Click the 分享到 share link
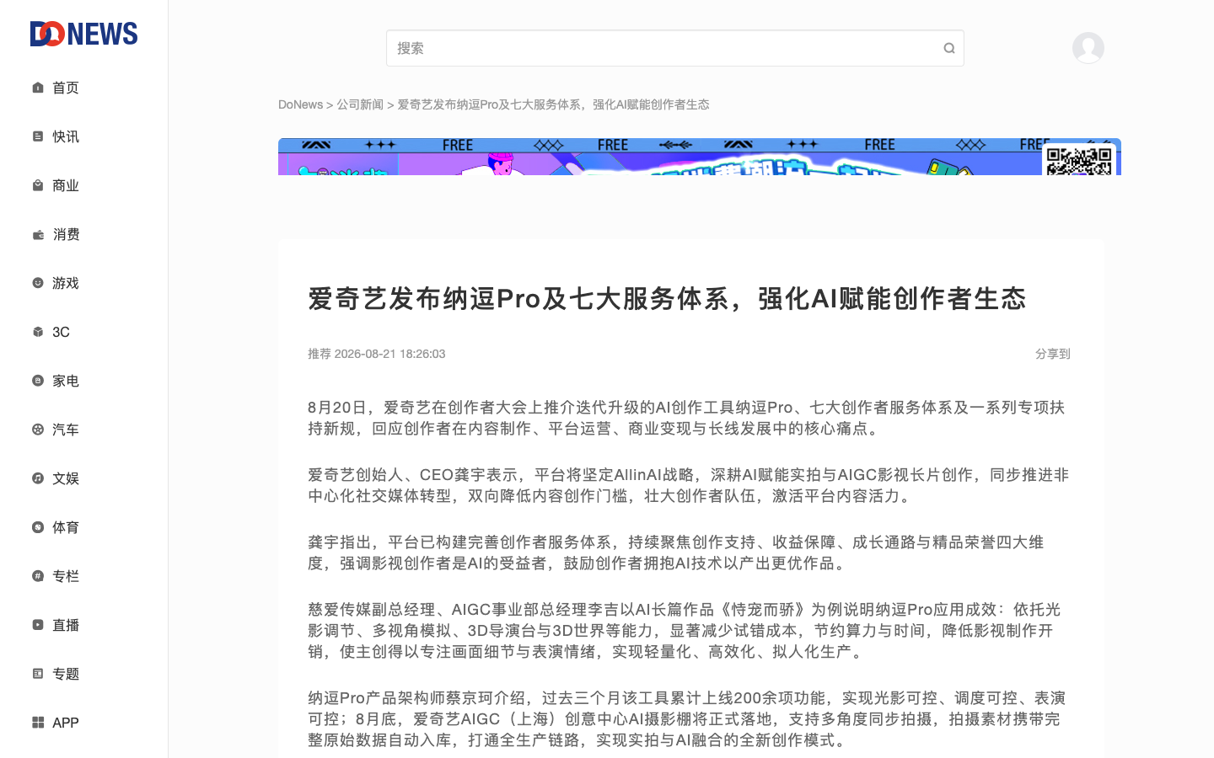Screen dimensions: 1214x758 click(1053, 354)
